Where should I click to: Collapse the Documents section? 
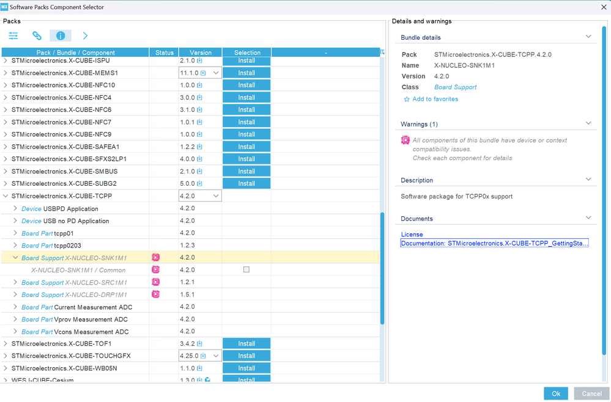[x=588, y=218]
